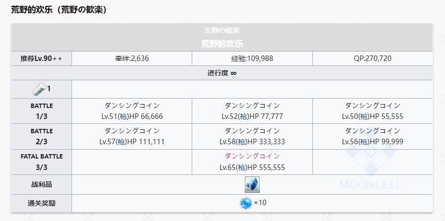Click the QP:270,720 reward cell
The image size is (445, 221).
(372, 58)
